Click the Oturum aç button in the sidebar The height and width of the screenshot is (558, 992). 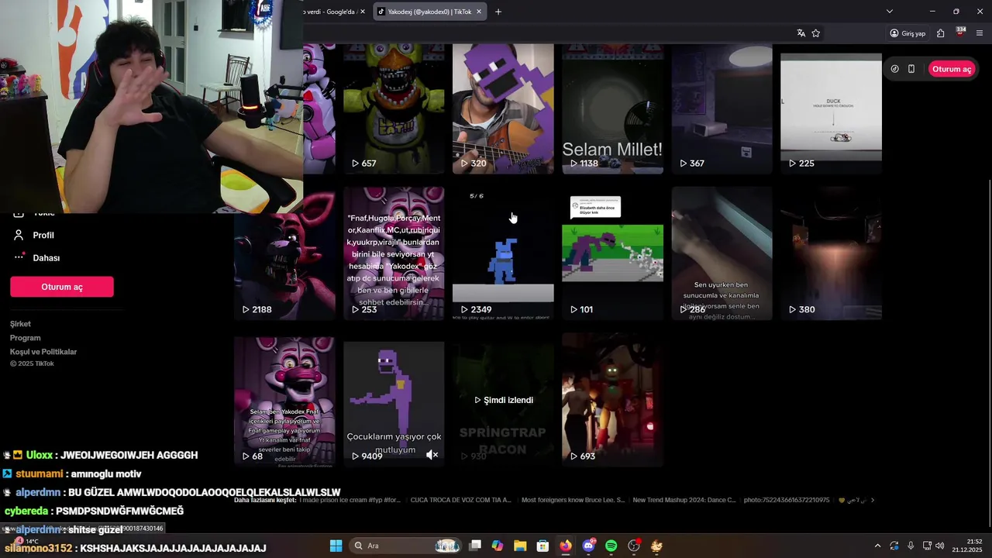point(62,287)
